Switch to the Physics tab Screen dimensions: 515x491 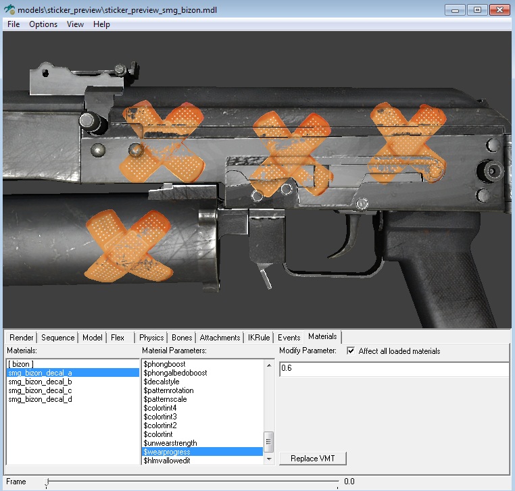coord(151,338)
